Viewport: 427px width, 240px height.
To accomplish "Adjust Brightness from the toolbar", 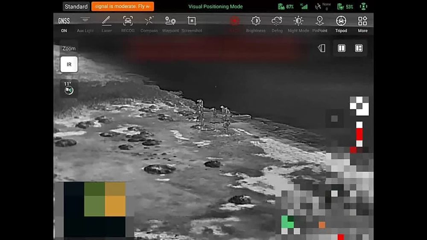I will pyautogui.click(x=256, y=24).
